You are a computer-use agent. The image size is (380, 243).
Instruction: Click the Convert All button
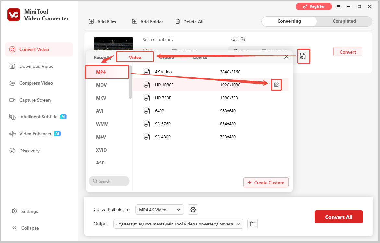coord(338,217)
